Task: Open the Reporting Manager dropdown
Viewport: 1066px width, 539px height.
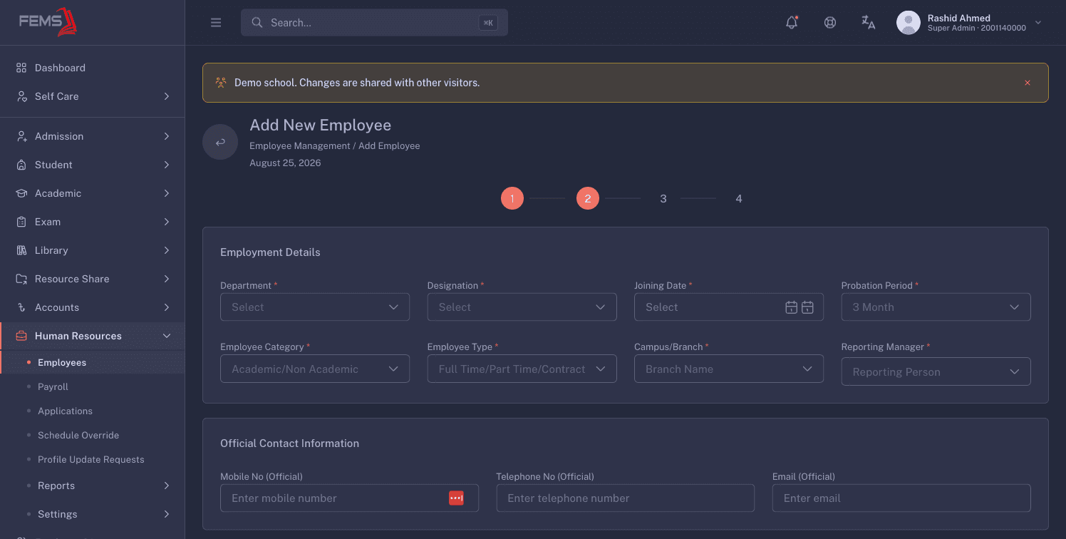Action: click(x=936, y=372)
